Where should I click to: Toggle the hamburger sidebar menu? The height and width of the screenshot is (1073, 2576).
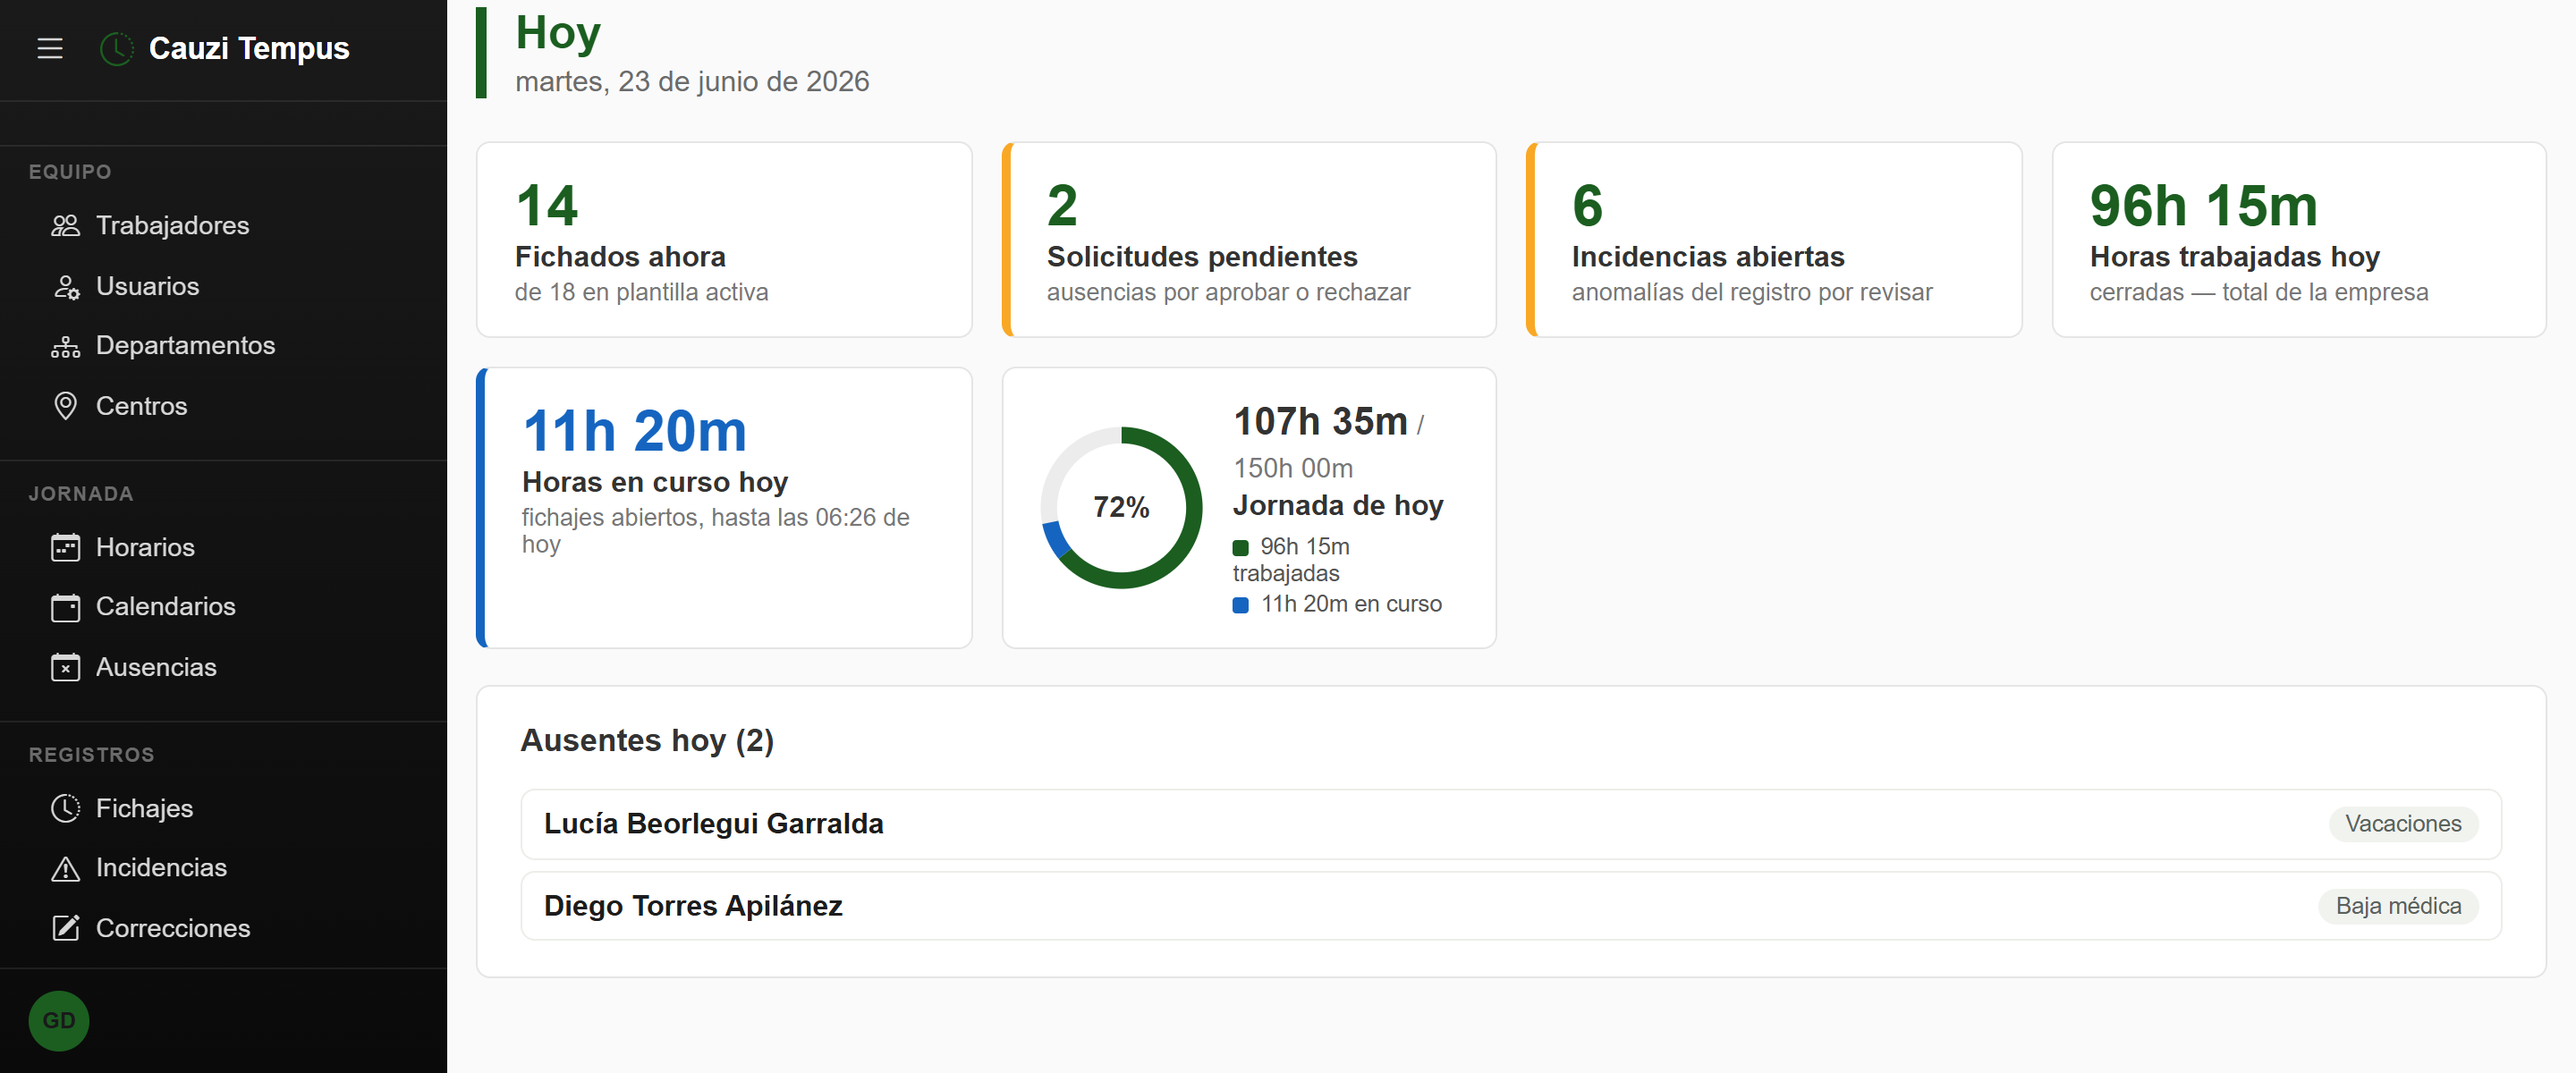click(50, 48)
